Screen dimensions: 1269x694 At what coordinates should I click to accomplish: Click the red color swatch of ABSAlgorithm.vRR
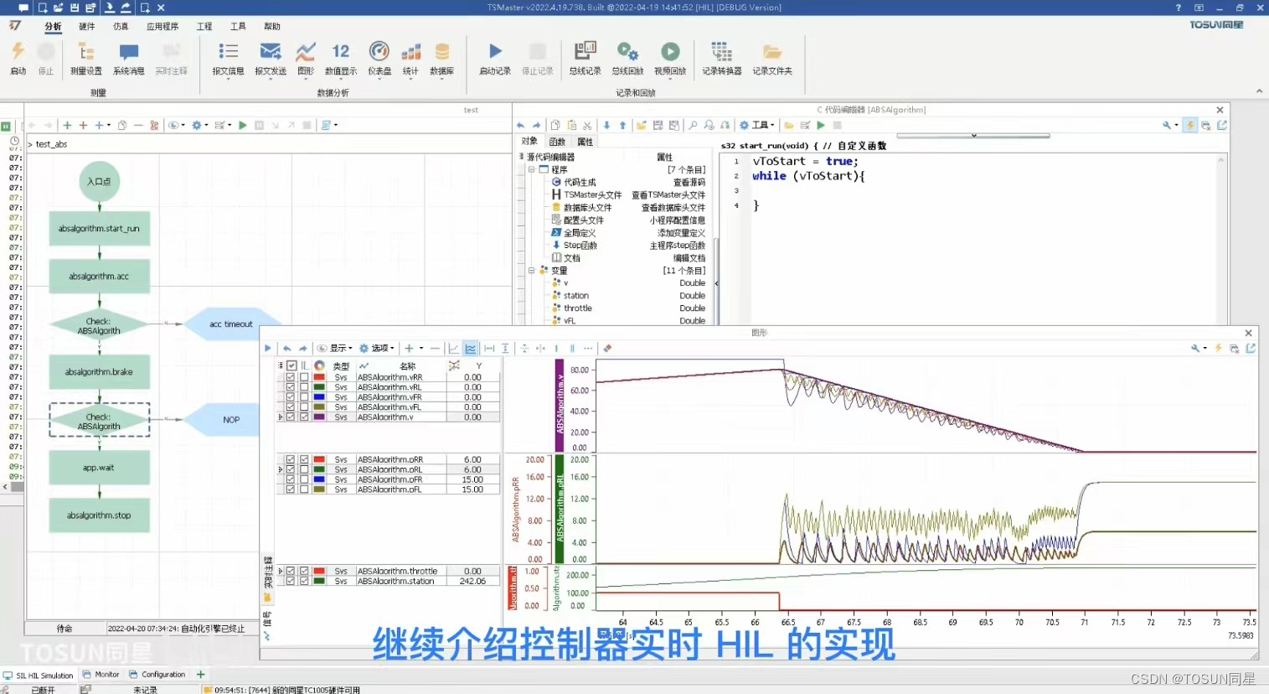click(319, 377)
